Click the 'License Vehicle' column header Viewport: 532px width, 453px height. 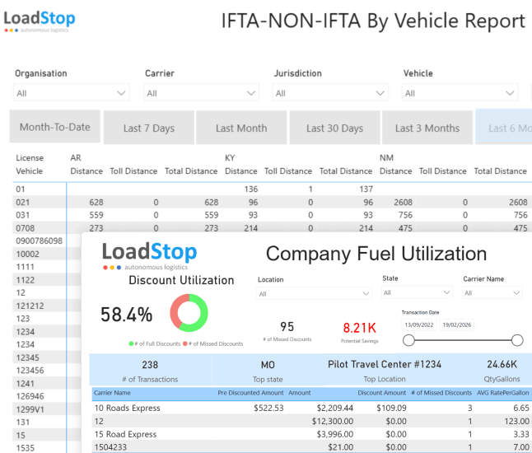click(x=30, y=164)
